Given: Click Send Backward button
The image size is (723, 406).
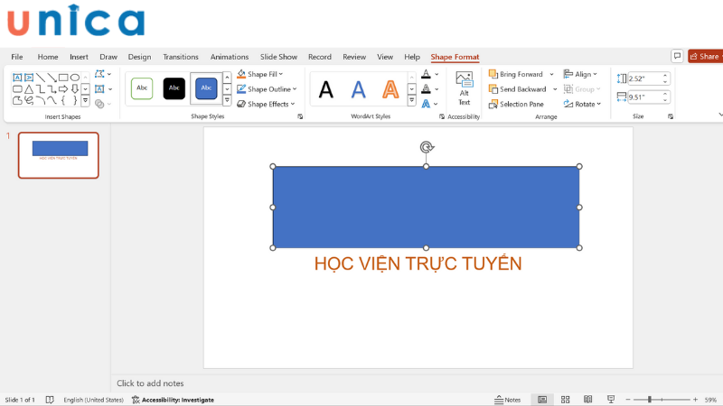Looking at the screenshot, I should 517,89.
